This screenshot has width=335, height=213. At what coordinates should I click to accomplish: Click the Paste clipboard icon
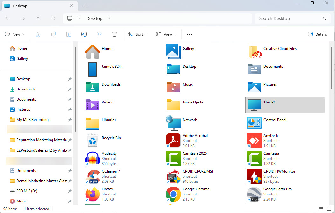click(69, 34)
